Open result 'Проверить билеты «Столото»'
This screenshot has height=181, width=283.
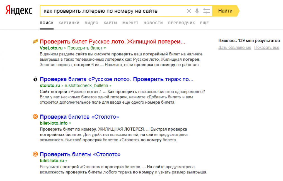tap(80, 154)
